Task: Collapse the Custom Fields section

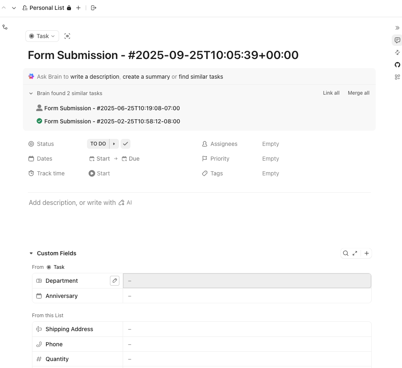Action: 31,253
